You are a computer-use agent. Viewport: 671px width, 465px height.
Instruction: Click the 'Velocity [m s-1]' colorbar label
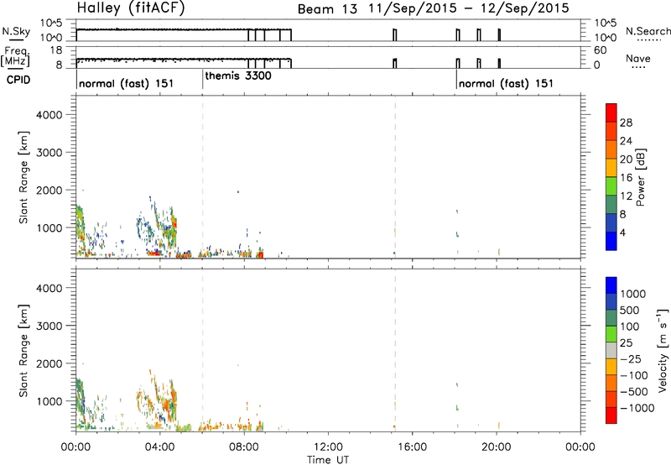(x=663, y=350)
